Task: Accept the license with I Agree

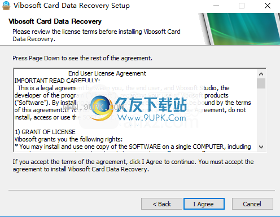Action: click(x=204, y=203)
